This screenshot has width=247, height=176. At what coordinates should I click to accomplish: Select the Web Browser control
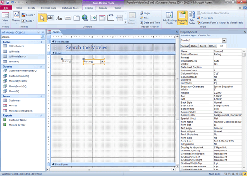(x=94, y=18)
